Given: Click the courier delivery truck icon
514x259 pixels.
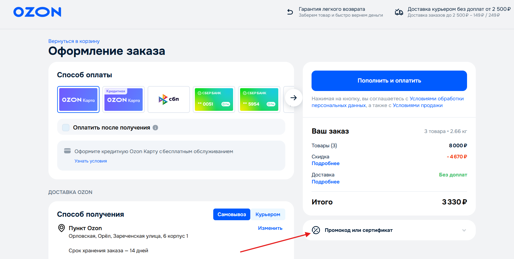Looking at the screenshot, I should [399, 12].
